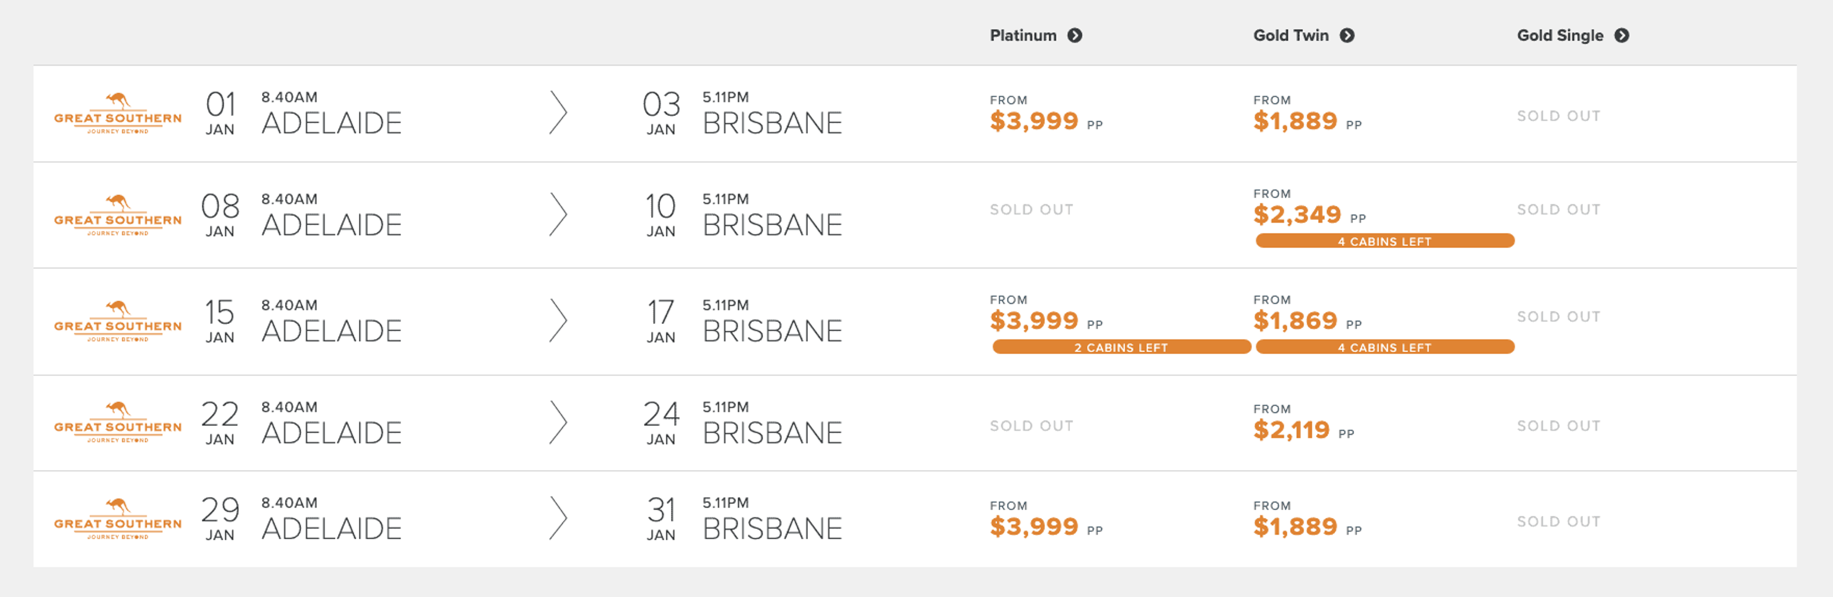Choose Gold Twin $2,349 fare for 08 Jan
This screenshot has height=597, width=1833.
pyautogui.click(x=1296, y=214)
